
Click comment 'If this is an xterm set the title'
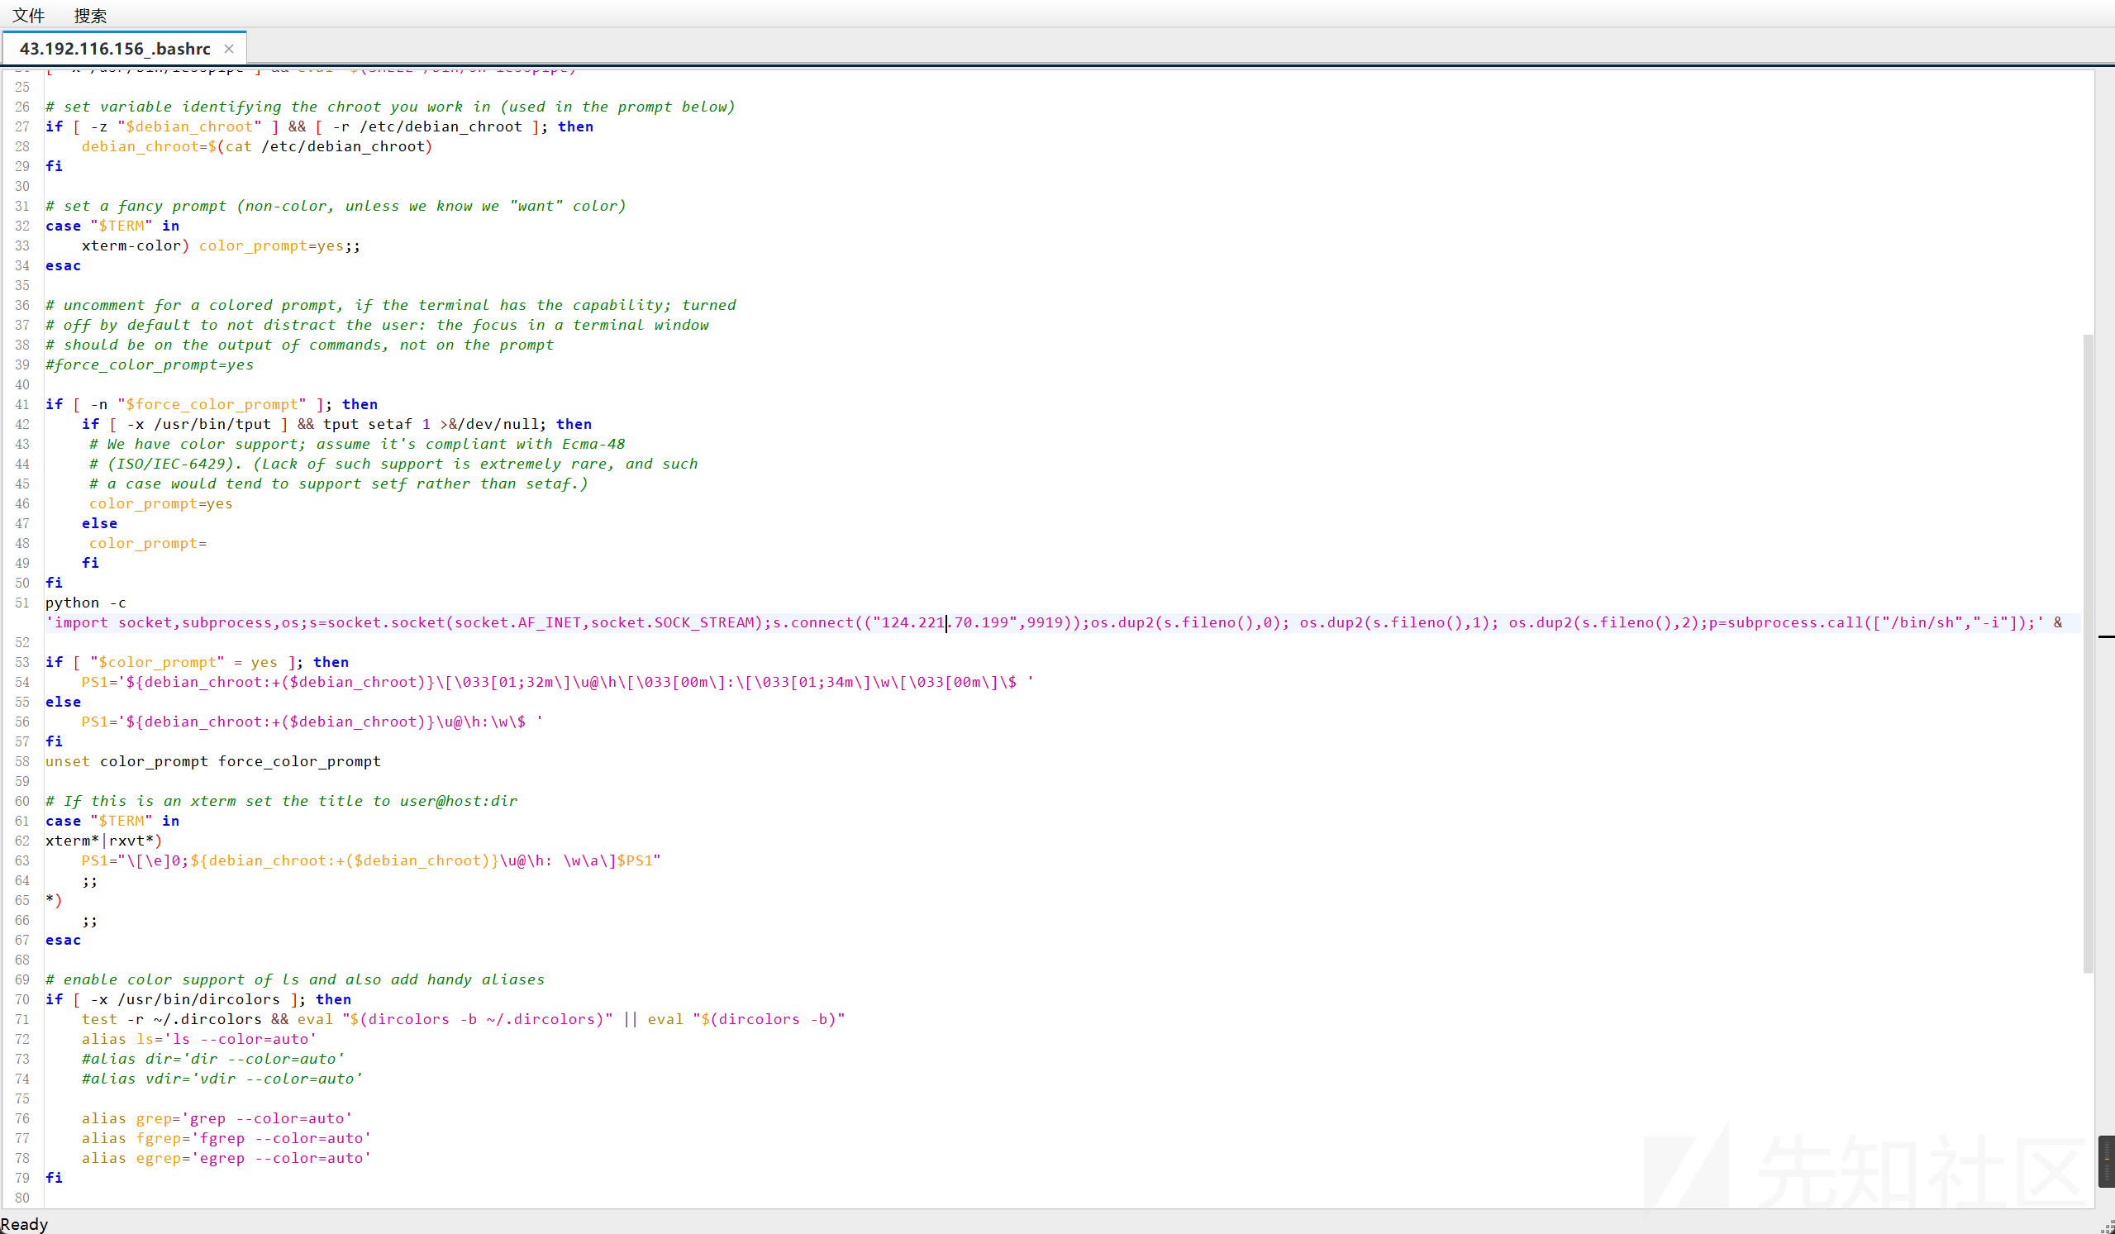coord(282,801)
